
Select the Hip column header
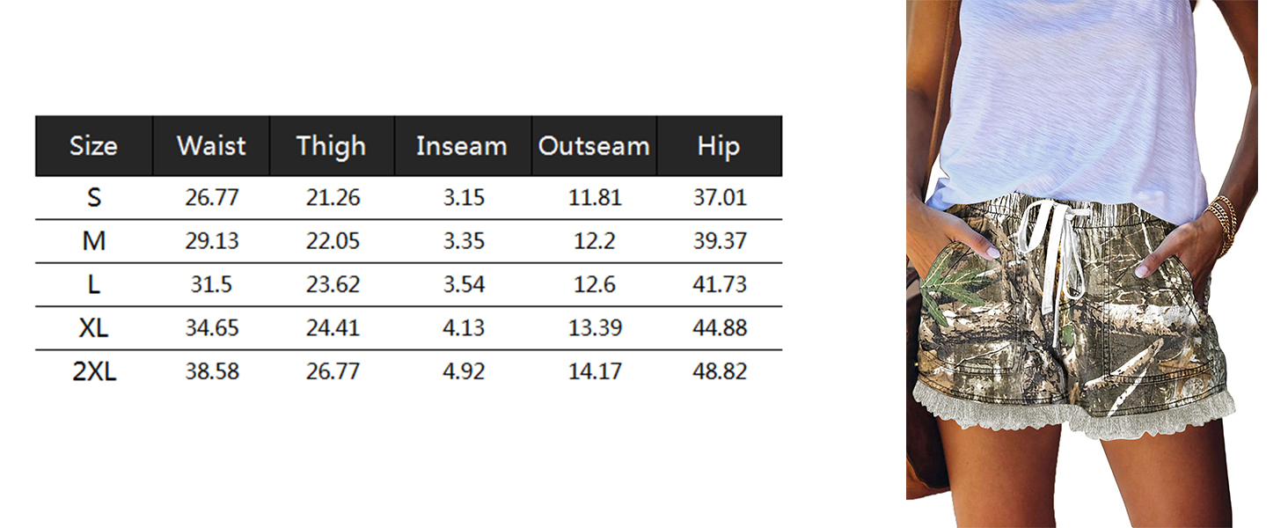click(719, 146)
